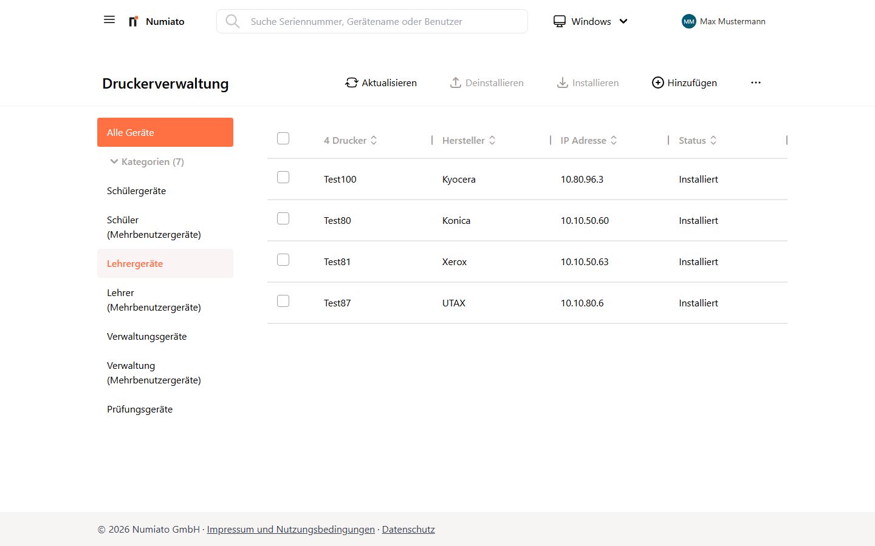The image size is (875, 546).
Task: Check the box for Test100
Action: [x=283, y=177]
